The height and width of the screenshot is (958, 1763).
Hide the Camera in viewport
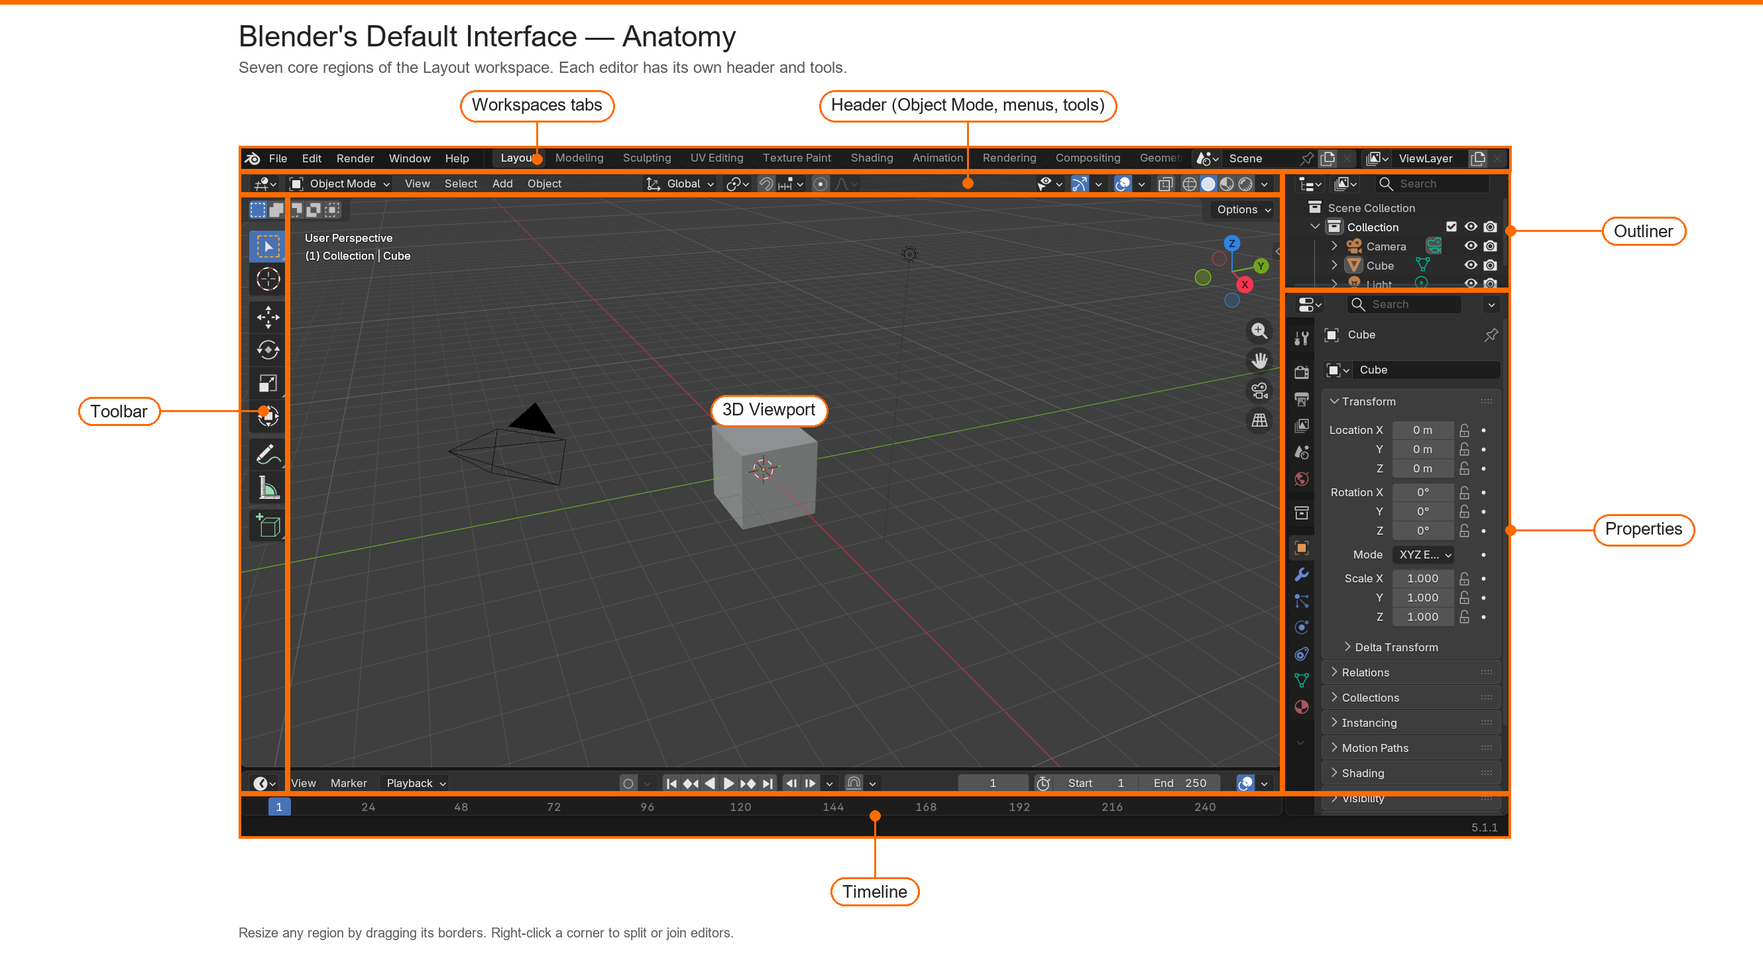point(1470,246)
